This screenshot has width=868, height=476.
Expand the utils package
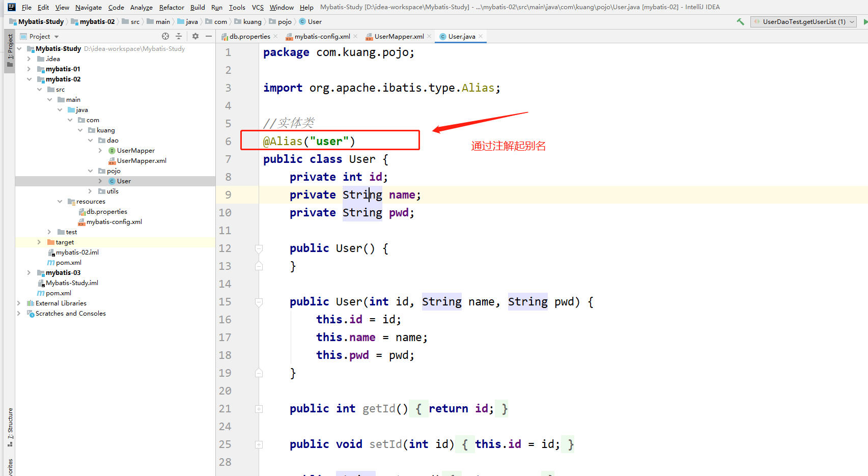90,191
